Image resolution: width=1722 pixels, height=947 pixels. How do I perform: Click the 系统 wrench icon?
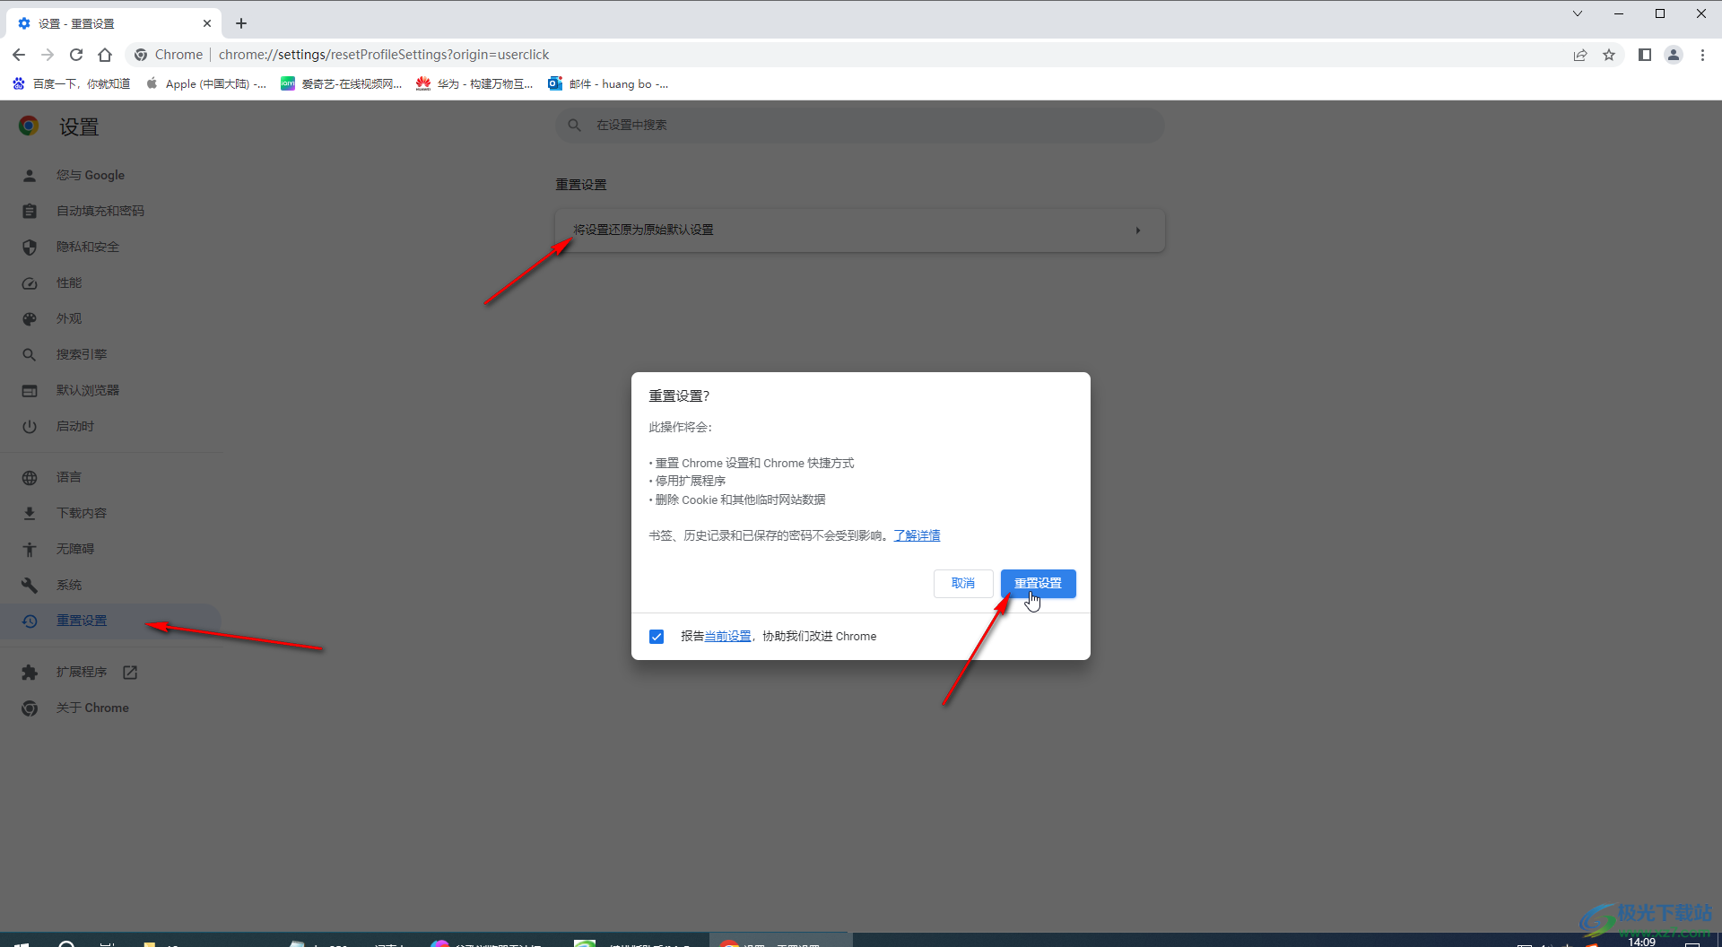(x=30, y=585)
